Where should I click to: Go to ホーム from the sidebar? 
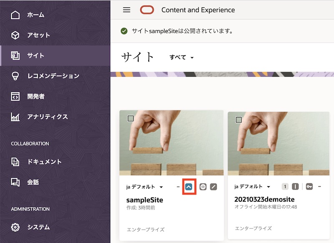coord(34,14)
